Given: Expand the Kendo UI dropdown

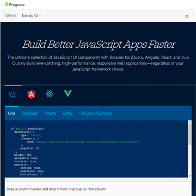Looking at the screenshot, I should click(31, 16).
